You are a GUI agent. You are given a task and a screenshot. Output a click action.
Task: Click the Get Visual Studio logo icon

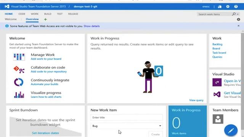pyautogui.click(x=217, y=94)
